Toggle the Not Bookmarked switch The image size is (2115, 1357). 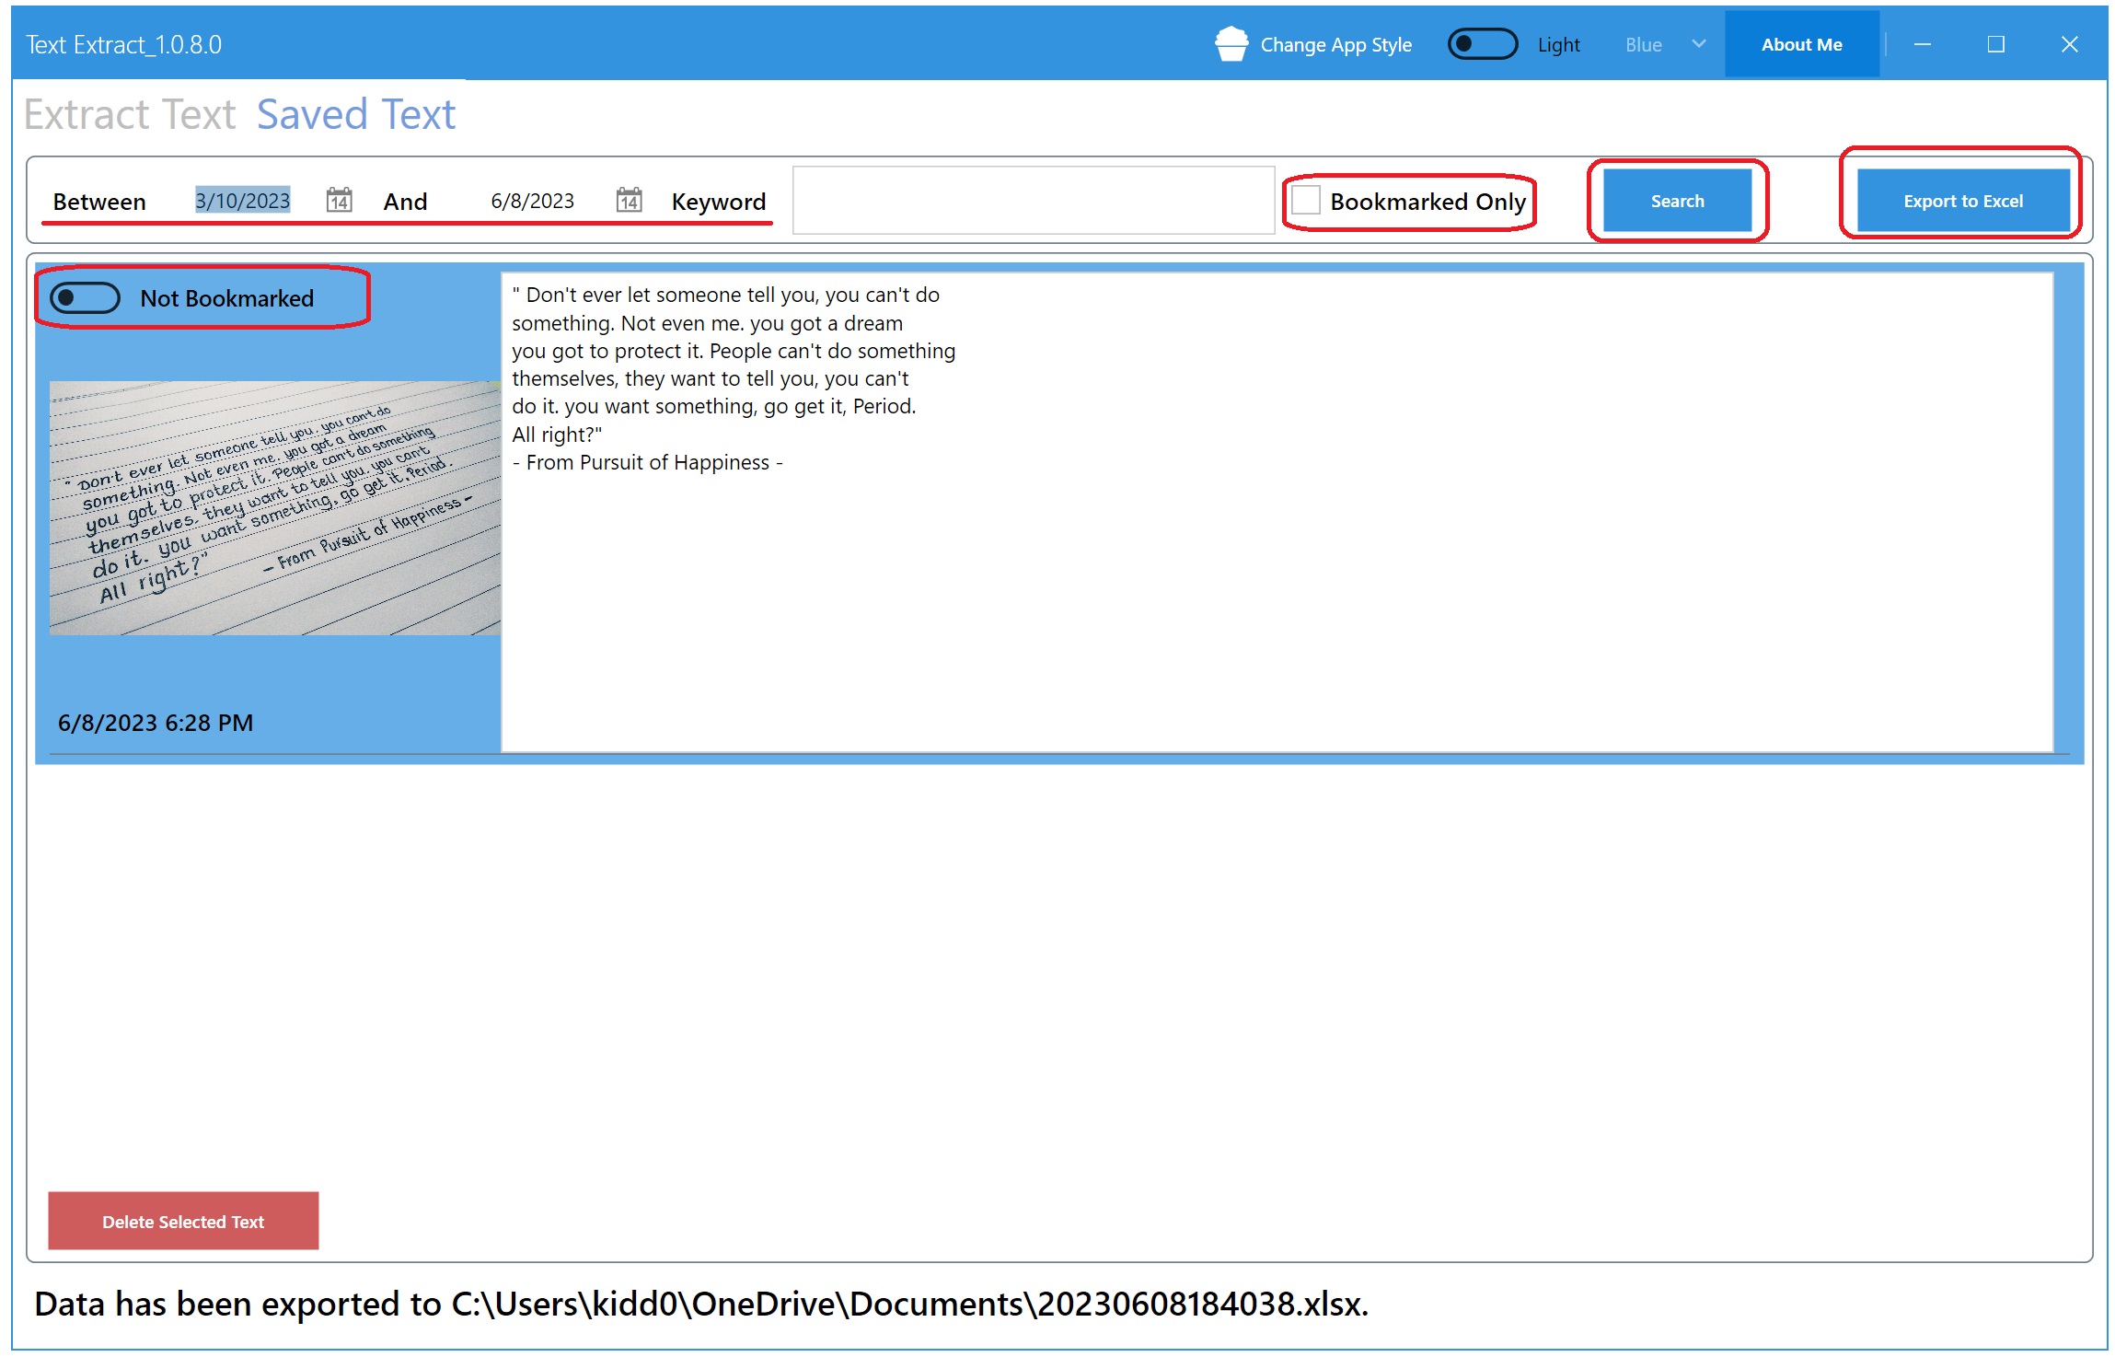(x=85, y=298)
